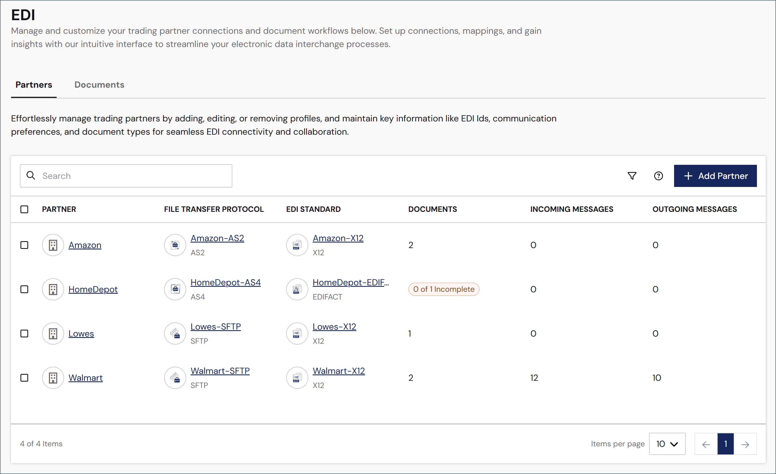
Task: Open the Lowes-X12 link
Action: 334,326
